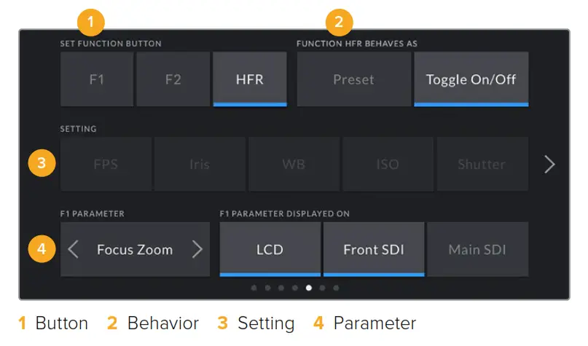
Task: Choose the Iris setting
Action: coord(200,164)
